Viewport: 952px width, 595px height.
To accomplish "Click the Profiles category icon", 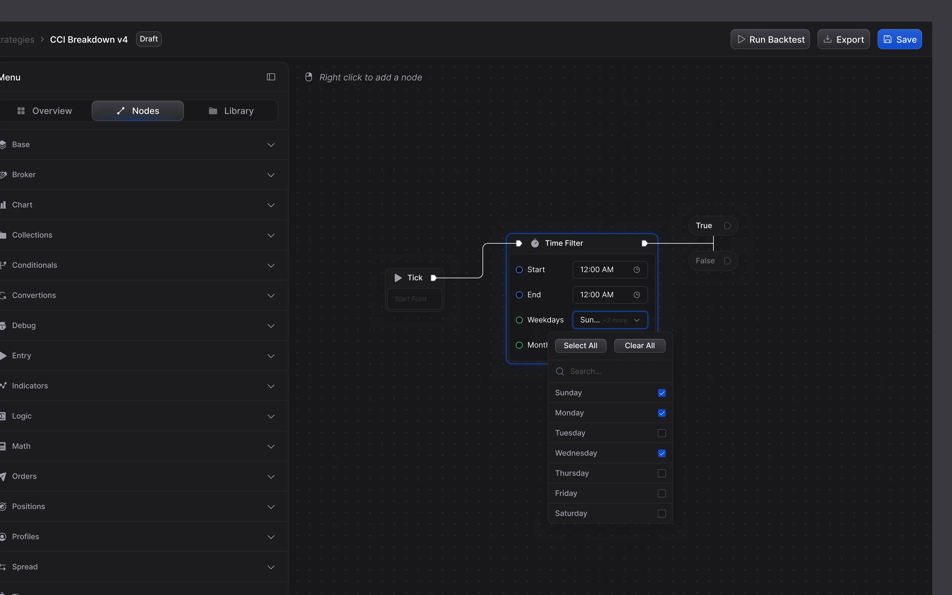I will click(x=3, y=537).
